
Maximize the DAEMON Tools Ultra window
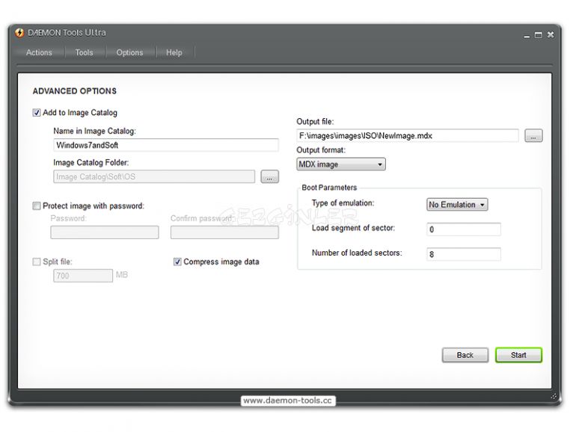pyautogui.click(x=539, y=35)
